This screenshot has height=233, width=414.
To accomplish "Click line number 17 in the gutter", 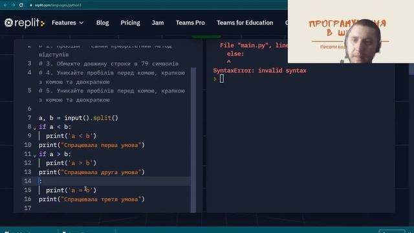I will pos(28,208).
